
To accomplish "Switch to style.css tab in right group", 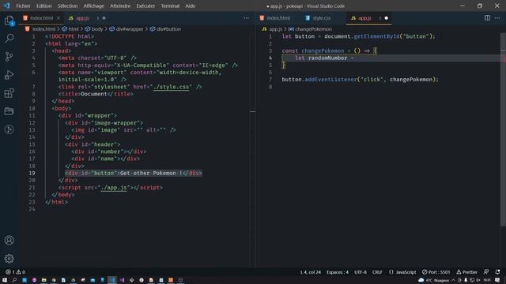I will point(322,18).
